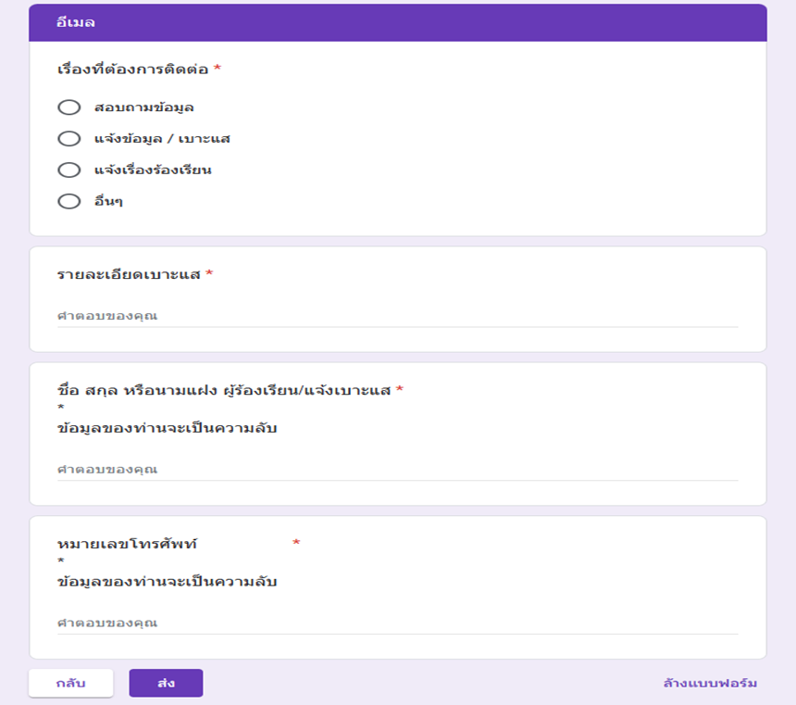Click the ล้างแบบฟอร์ม clear form link
Image resolution: width=796 pixels, height=705 pixels.
(710, 684)
